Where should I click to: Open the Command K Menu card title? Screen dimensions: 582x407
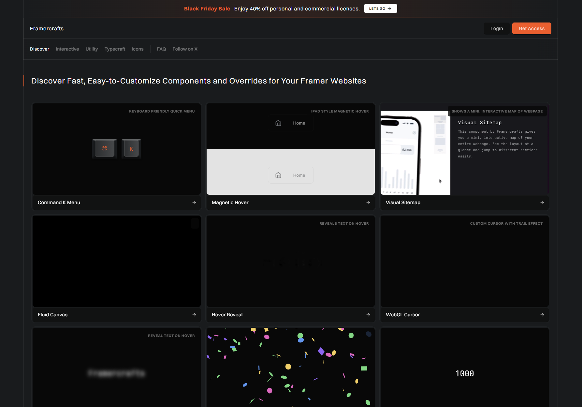(59, 203)
